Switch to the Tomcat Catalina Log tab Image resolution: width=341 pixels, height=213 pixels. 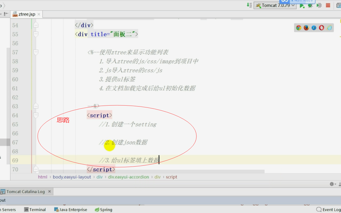click(x=26, y=192)
